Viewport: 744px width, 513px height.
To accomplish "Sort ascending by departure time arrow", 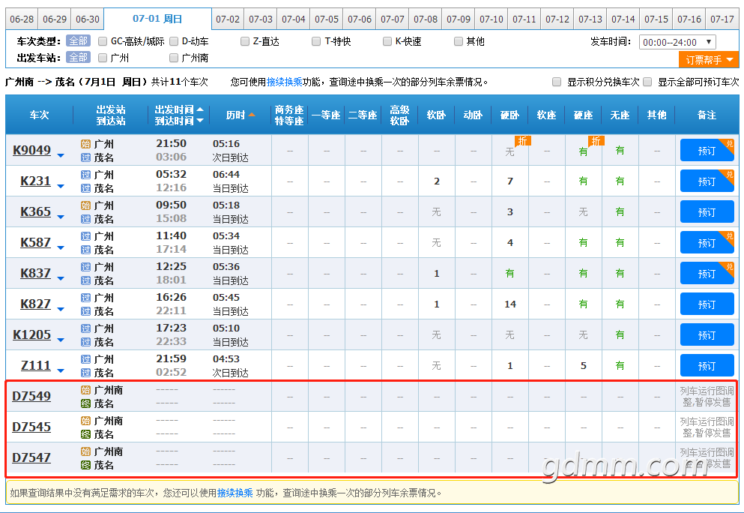I will (x=200, y=109).
